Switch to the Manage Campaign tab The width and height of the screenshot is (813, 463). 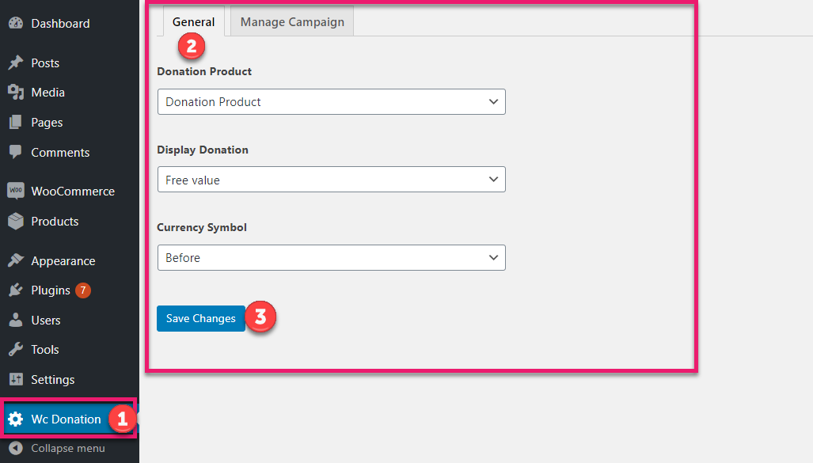pos(292,22)
